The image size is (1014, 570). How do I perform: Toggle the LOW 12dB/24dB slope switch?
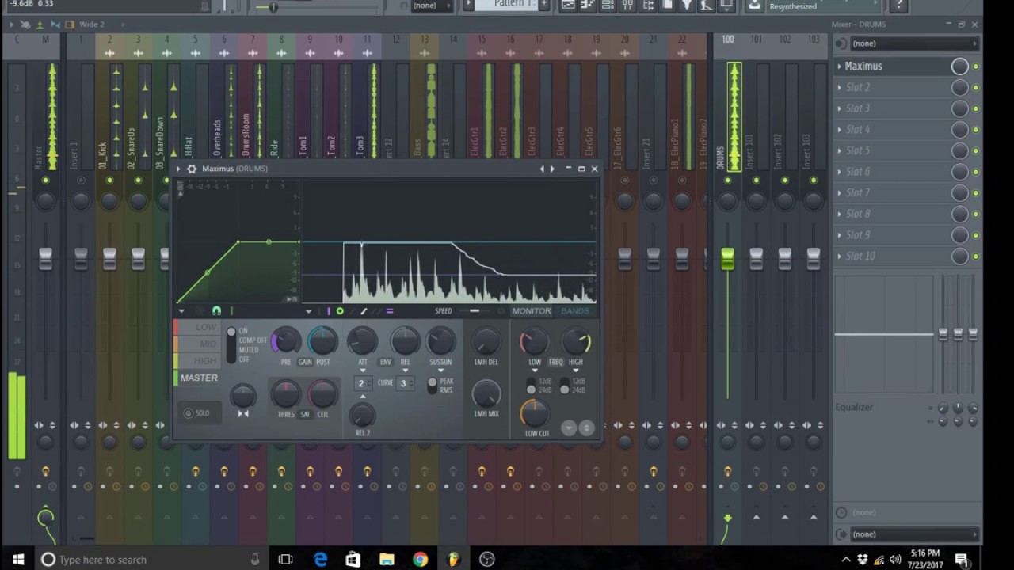click(531, 386)
